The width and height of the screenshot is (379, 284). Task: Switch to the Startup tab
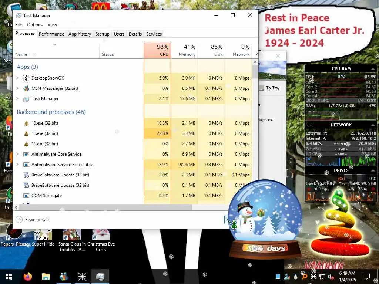click(x=102, y=34)
